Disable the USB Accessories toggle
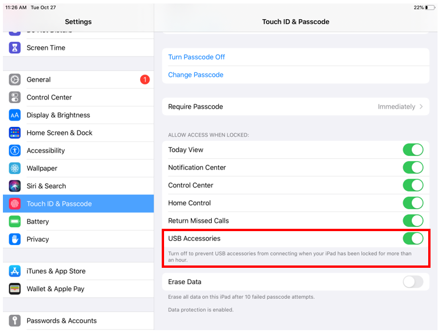Viewport: 441px width, 333px height. pos(412,239)
